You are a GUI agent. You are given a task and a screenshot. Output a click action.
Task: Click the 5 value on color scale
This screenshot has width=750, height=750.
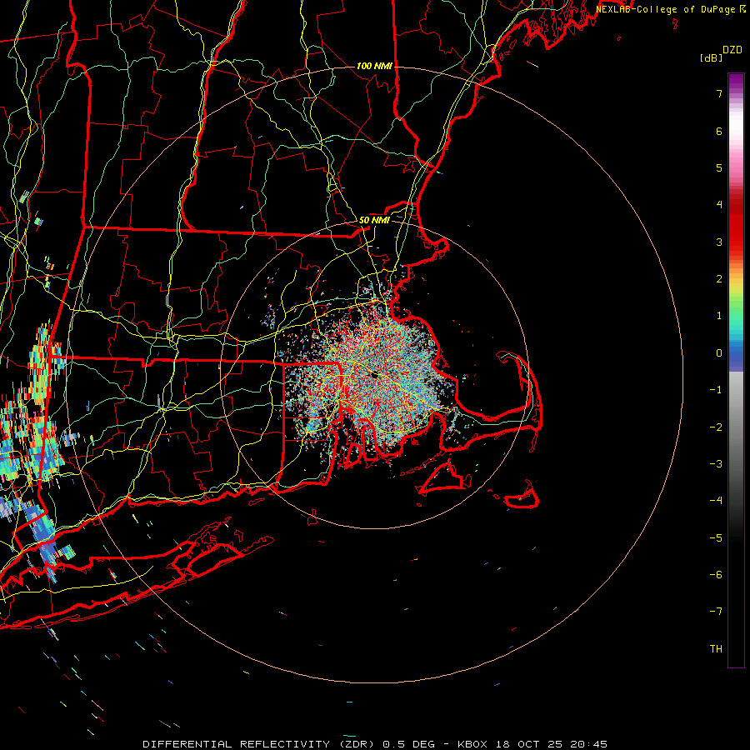(719, 167)
